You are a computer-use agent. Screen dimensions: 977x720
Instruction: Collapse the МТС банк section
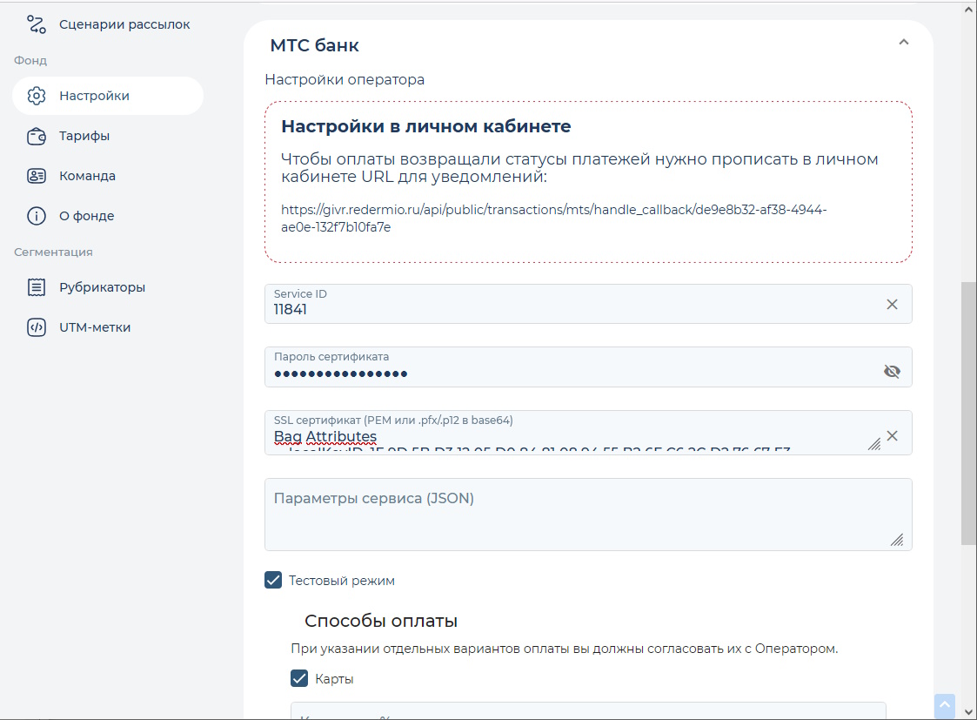[903, 43]
